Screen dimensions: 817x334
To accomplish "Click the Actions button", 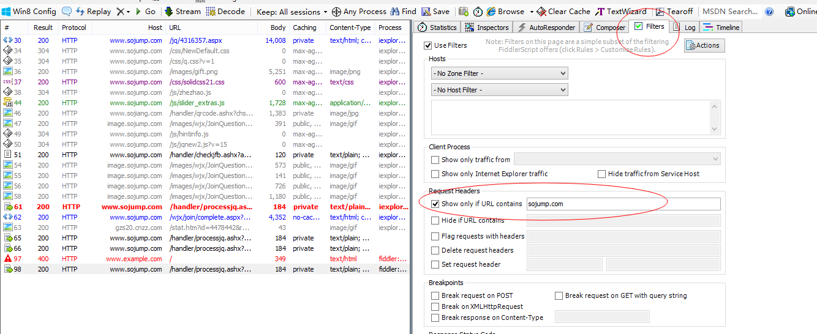I will click(704, 45).
